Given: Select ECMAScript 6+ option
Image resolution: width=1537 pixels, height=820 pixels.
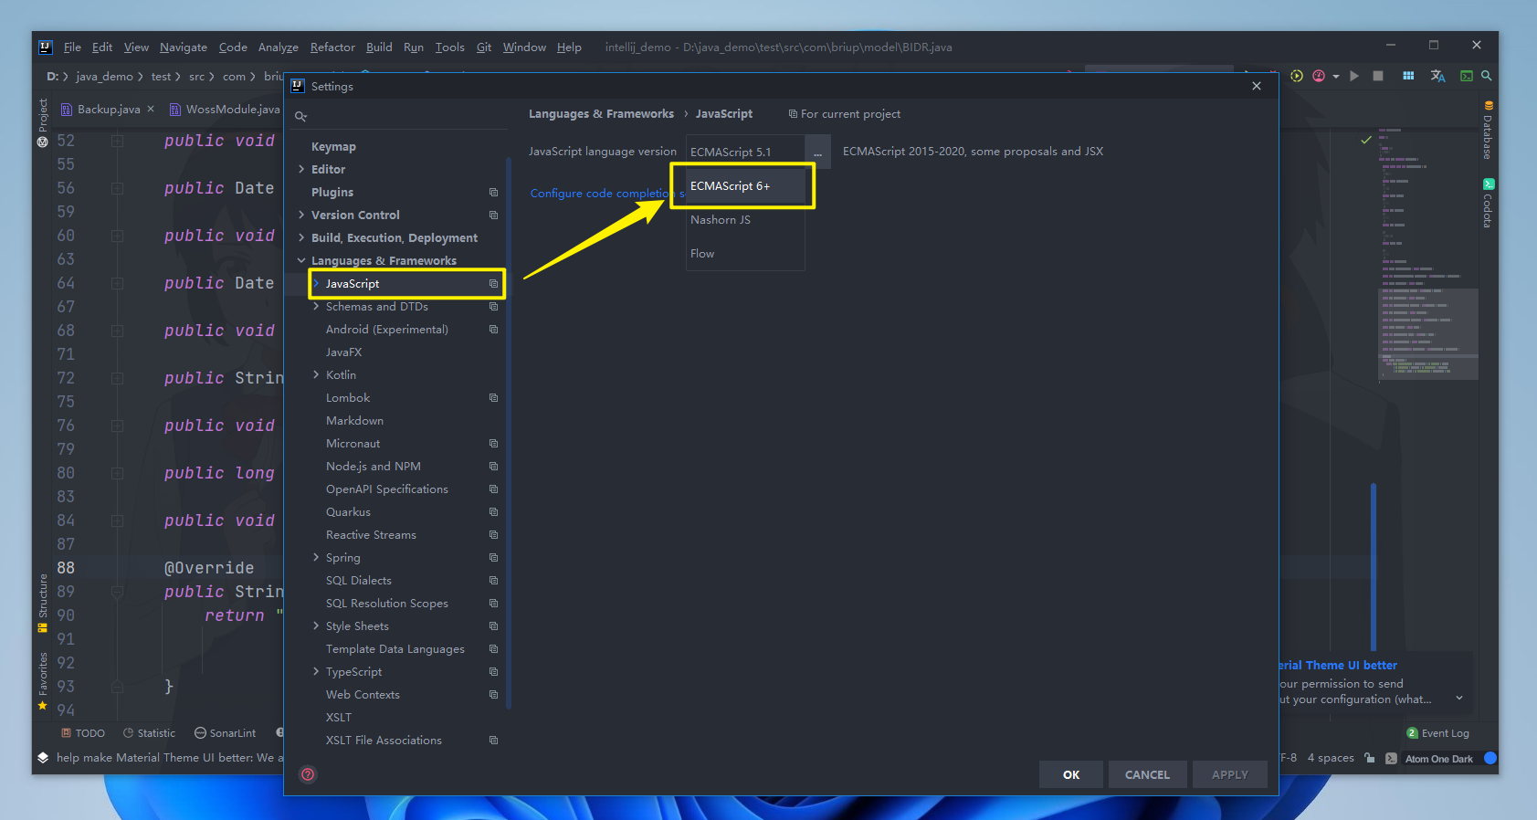Looking at the screenshot, I should click(x=745, y=186).
